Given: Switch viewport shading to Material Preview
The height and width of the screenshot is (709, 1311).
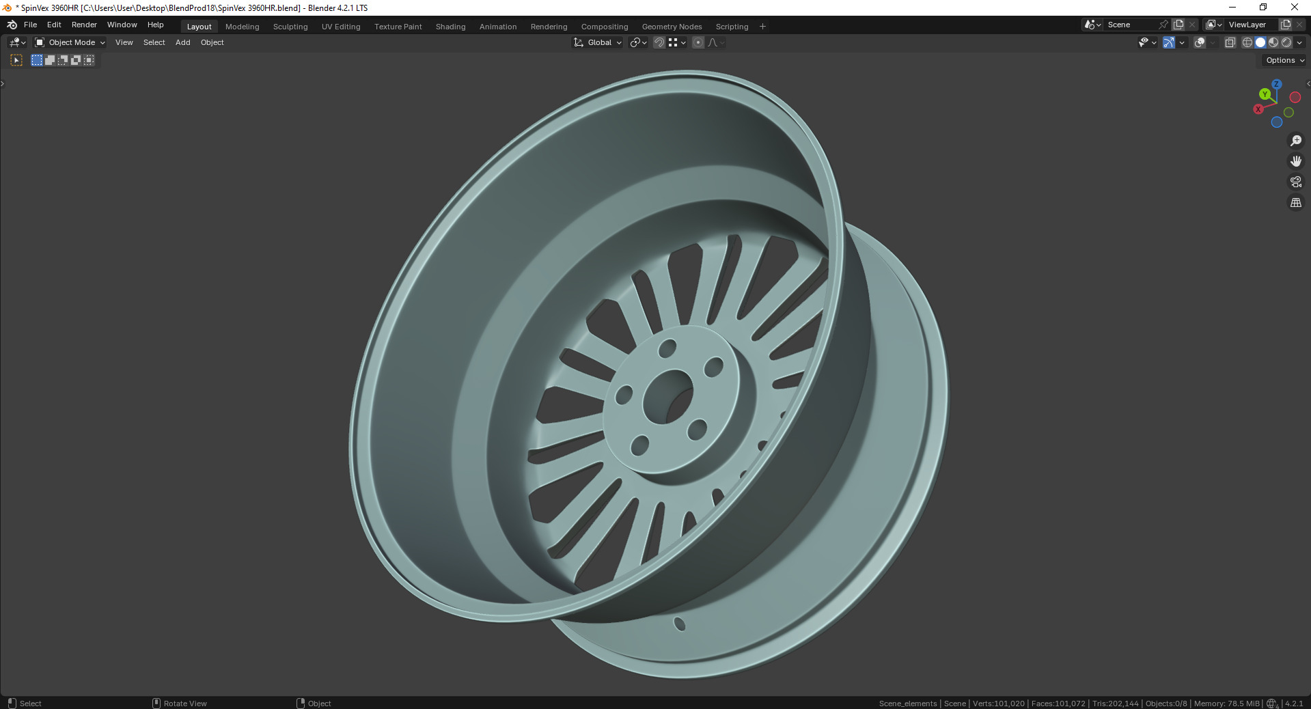Looking at the screenshot, I should point(1273,42).
